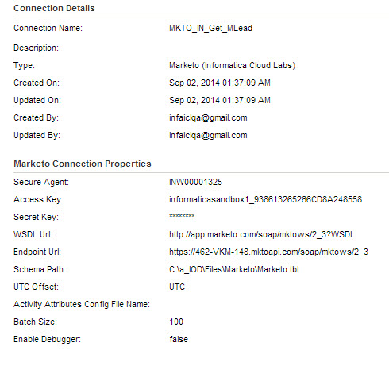Image resolution: width=389 pixels, height=389 pixels.
Task: Click the Created On timestamp value
Action: (x=220, y=83)
